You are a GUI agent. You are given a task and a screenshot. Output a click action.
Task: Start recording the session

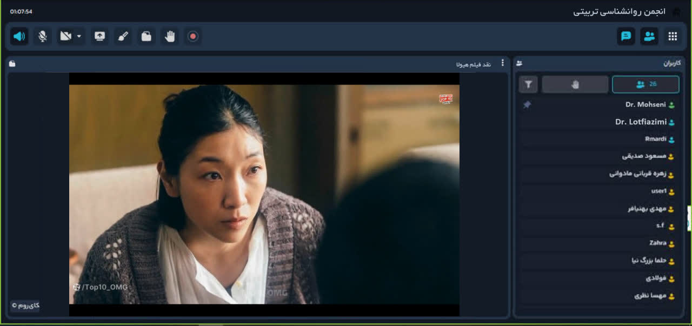[x=193, y=36]
